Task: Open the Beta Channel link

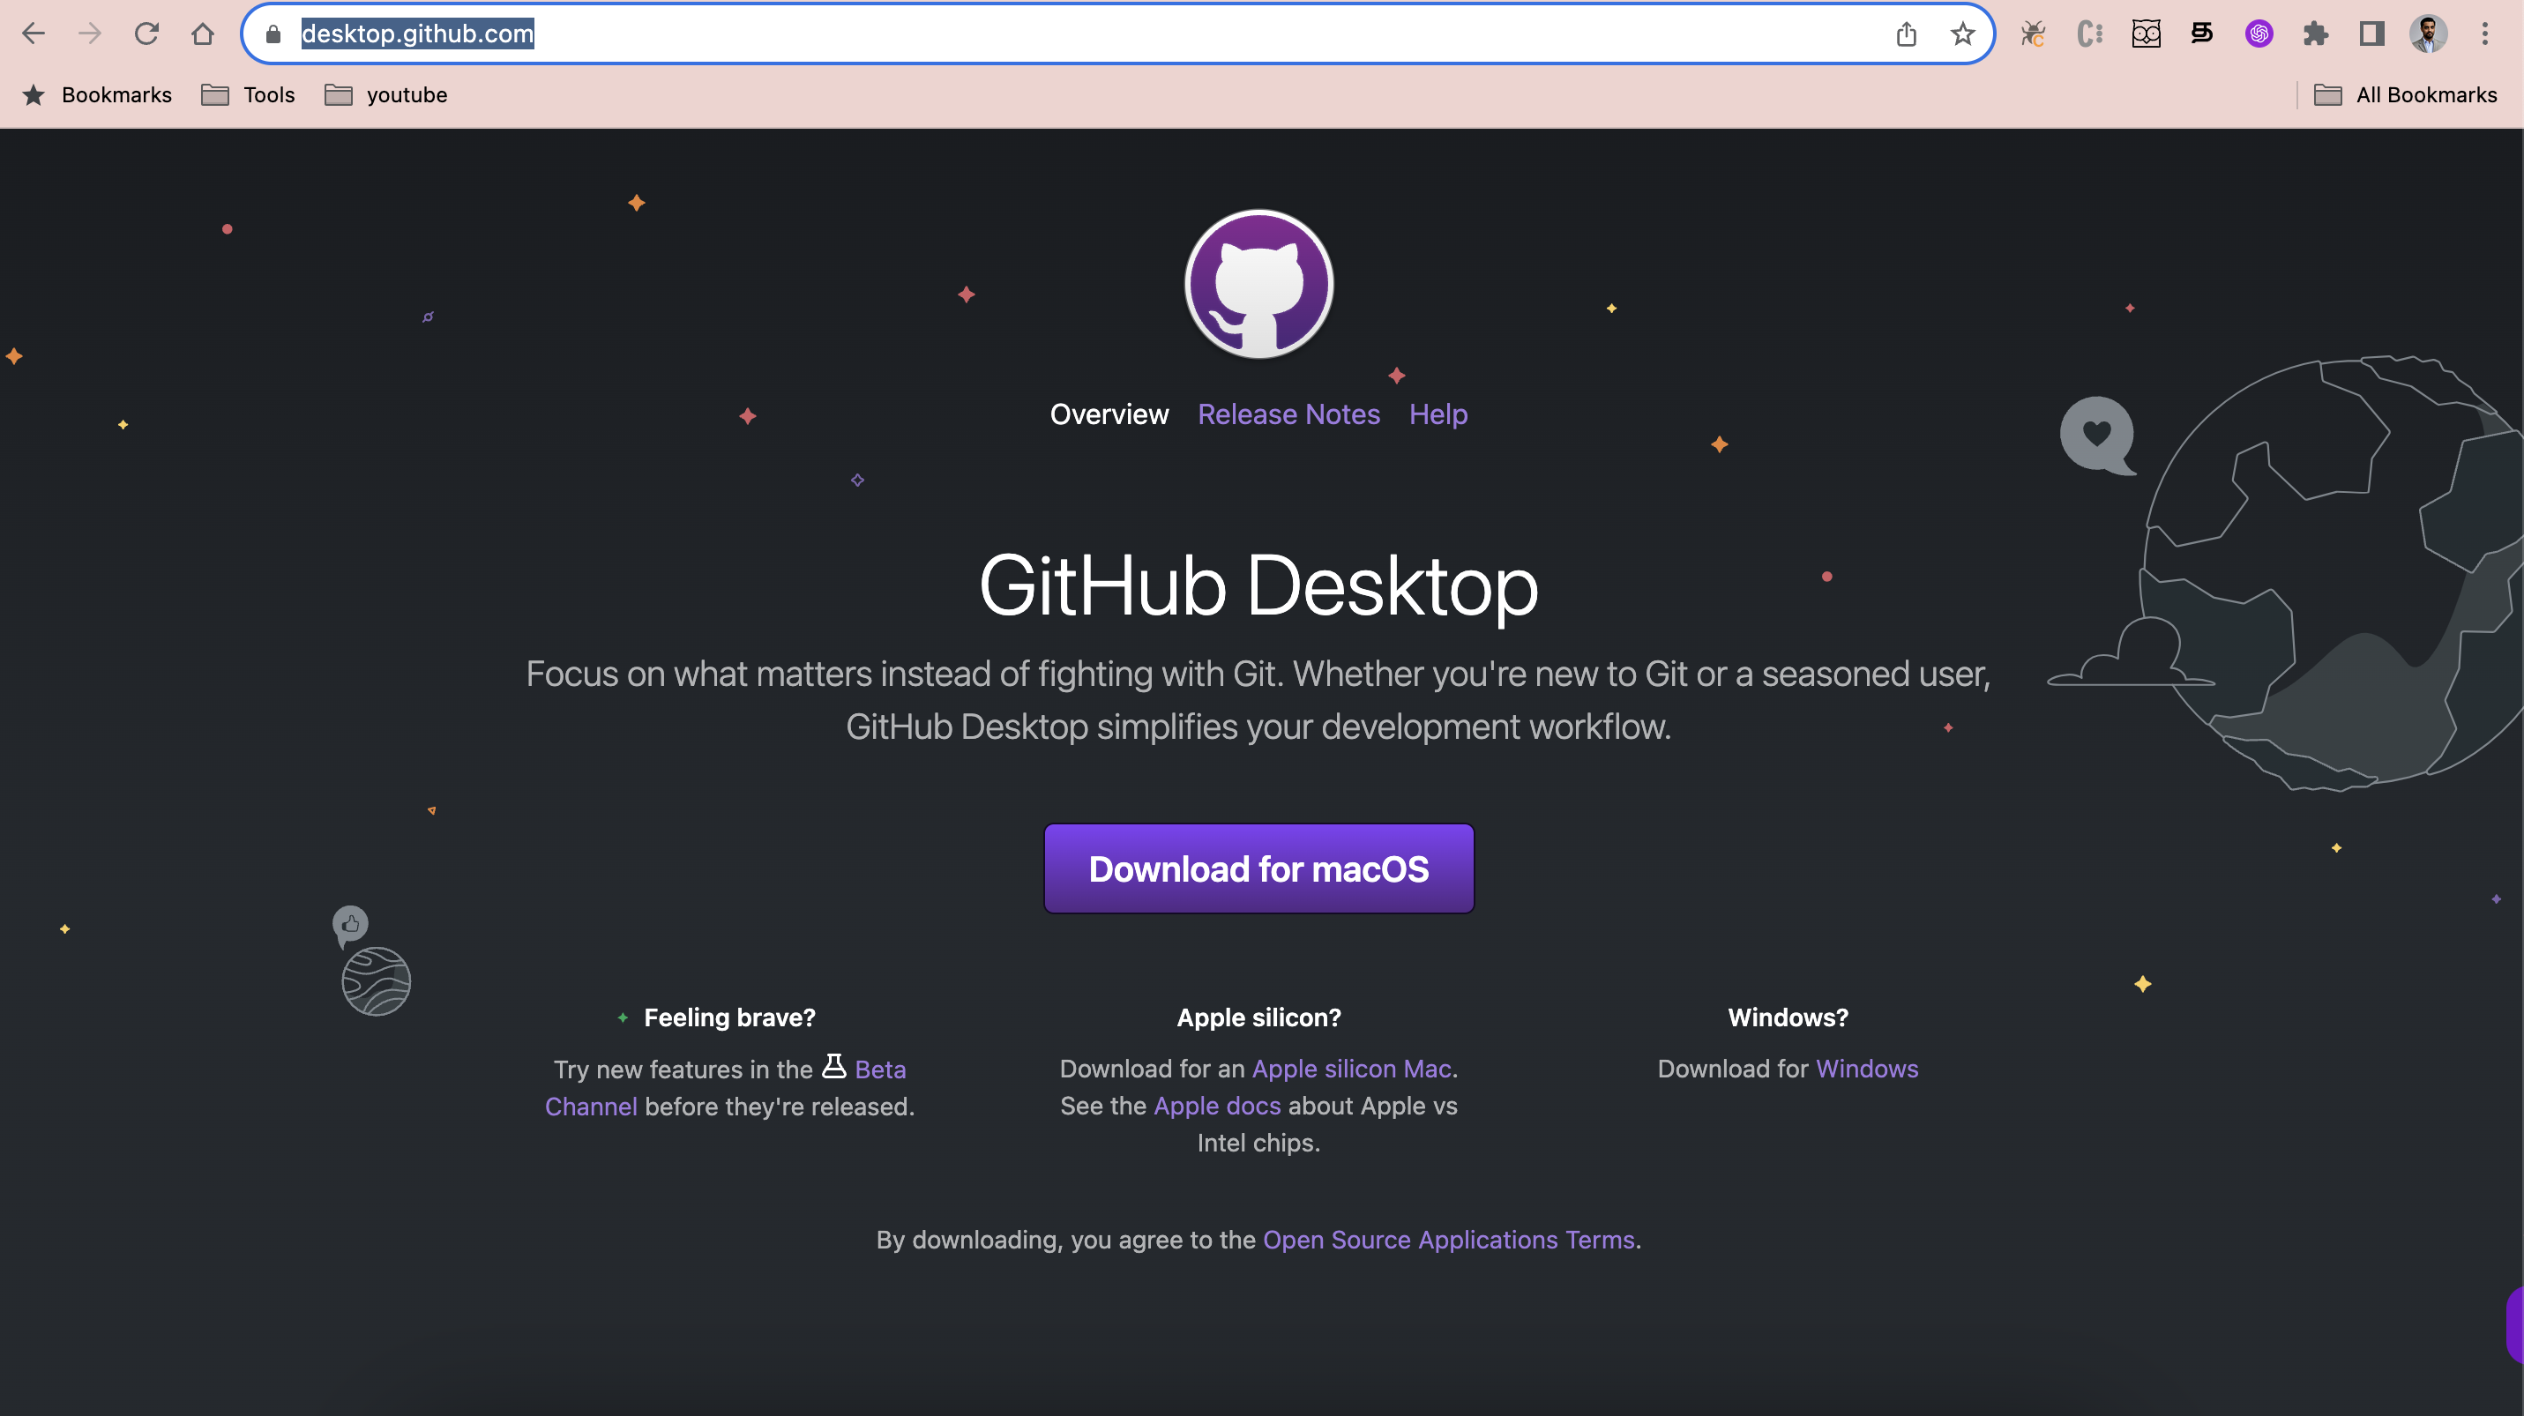Action: [879, 1069]
